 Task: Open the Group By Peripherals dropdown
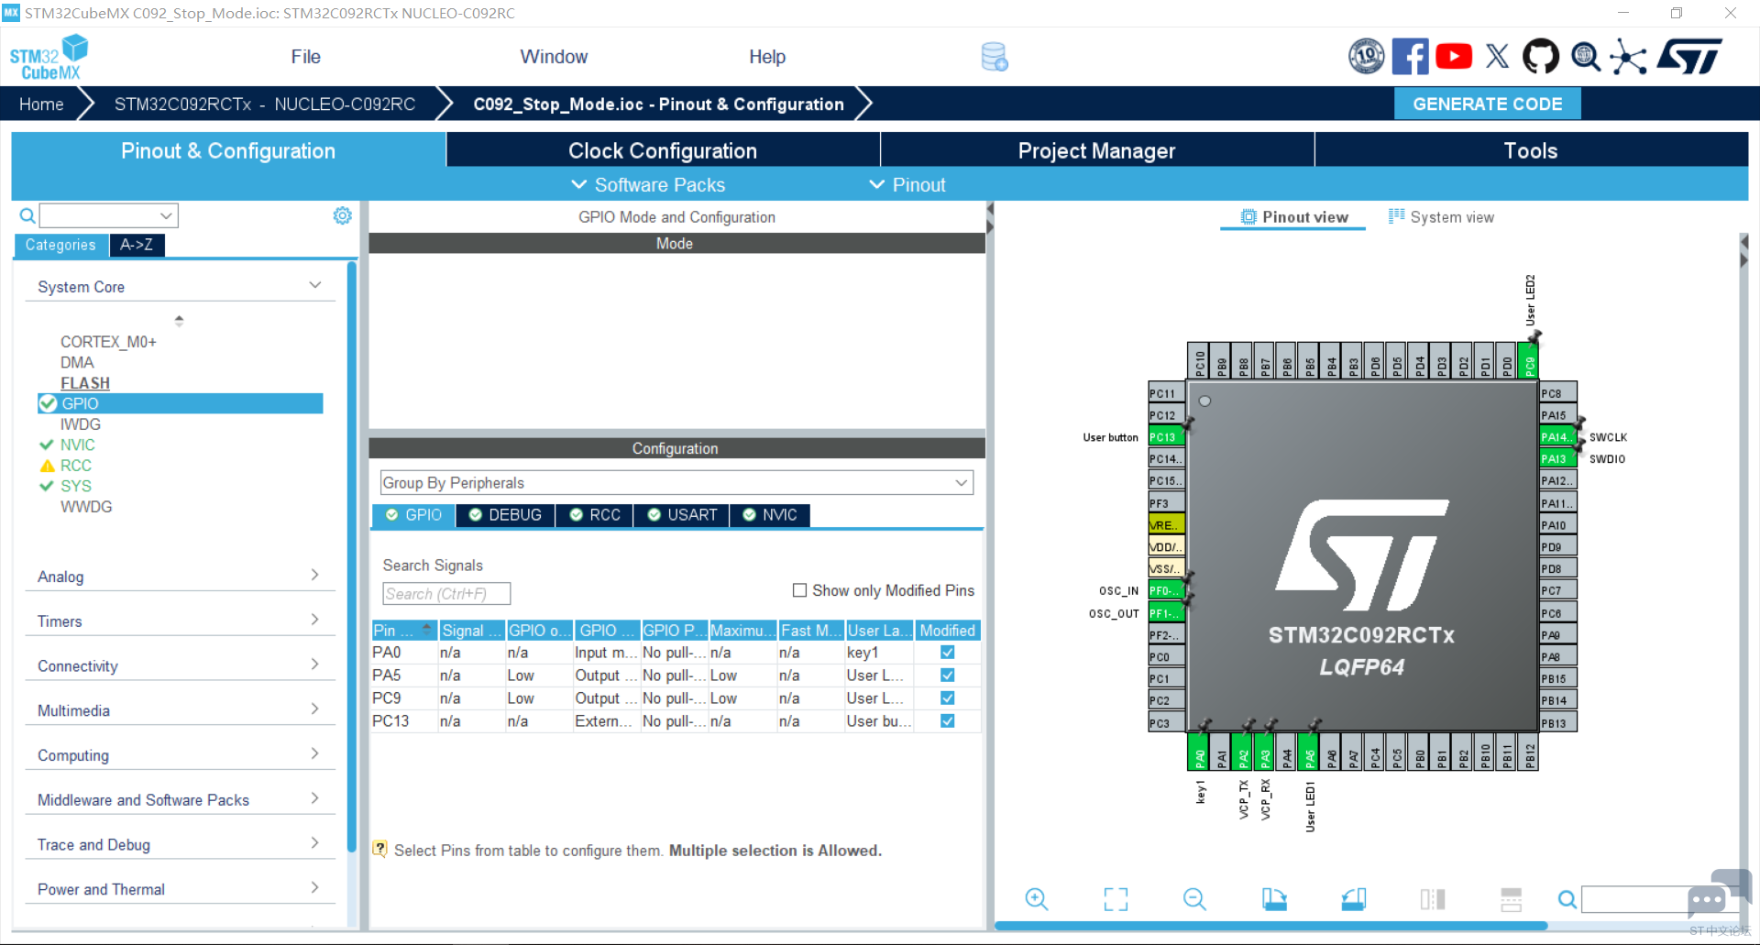(676, 483)
